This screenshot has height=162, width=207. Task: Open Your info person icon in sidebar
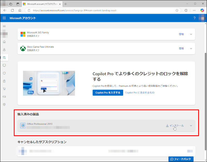tap(4, 50)
